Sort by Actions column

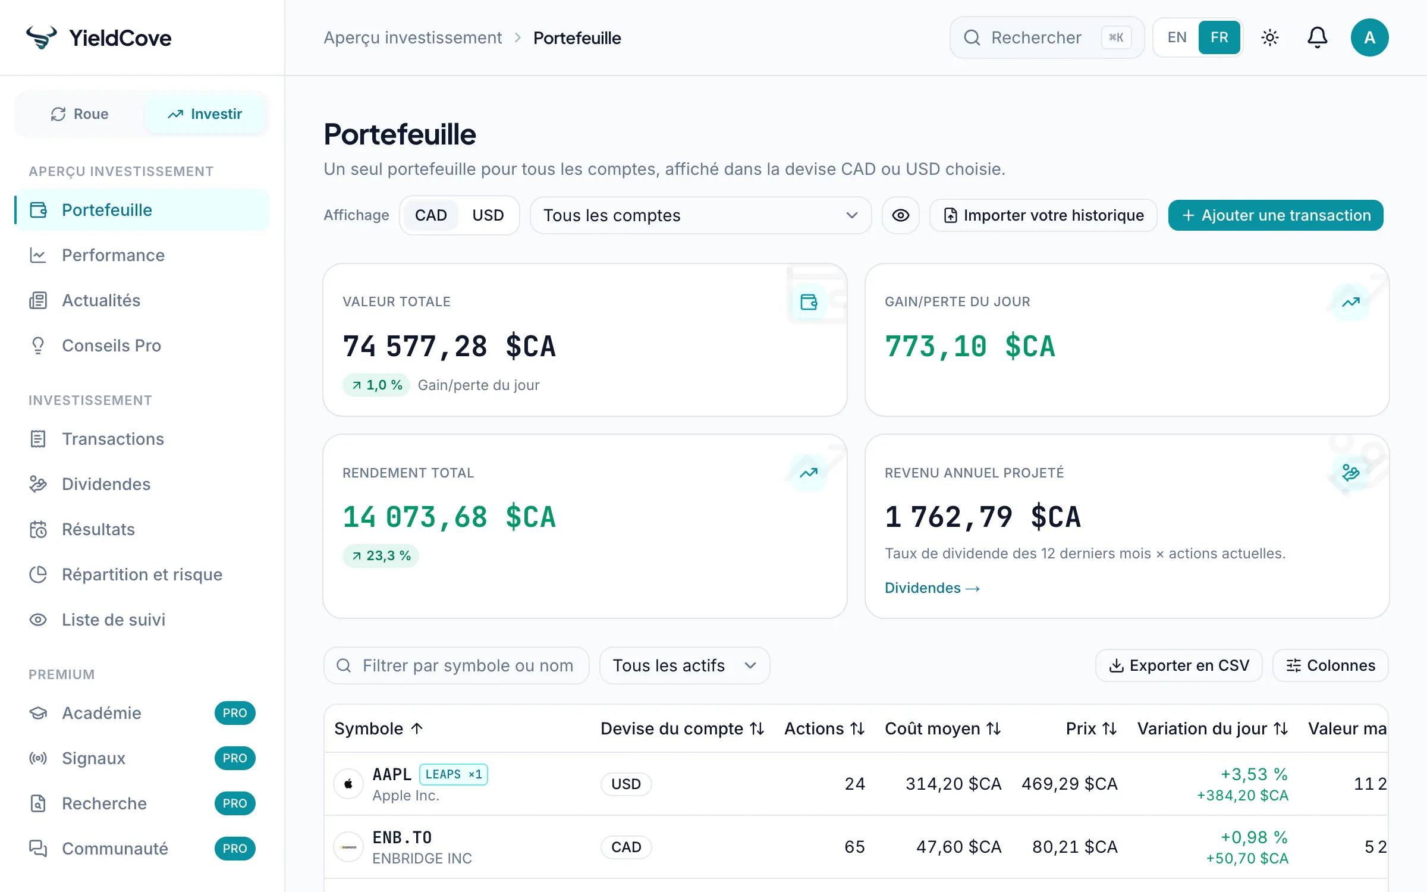coord(825,728)
